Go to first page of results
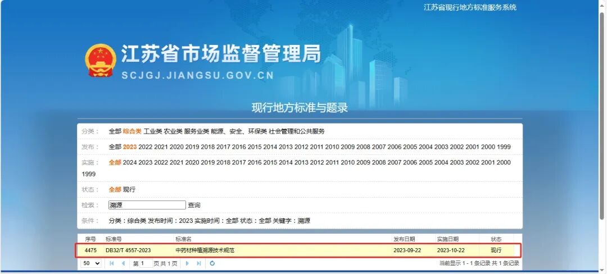607x274 pixels. [111, 263]
